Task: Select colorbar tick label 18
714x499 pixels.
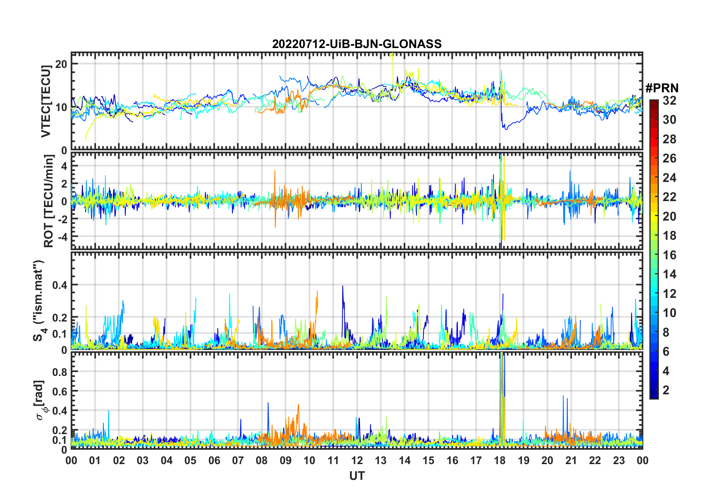Action: tap(669, 236)
